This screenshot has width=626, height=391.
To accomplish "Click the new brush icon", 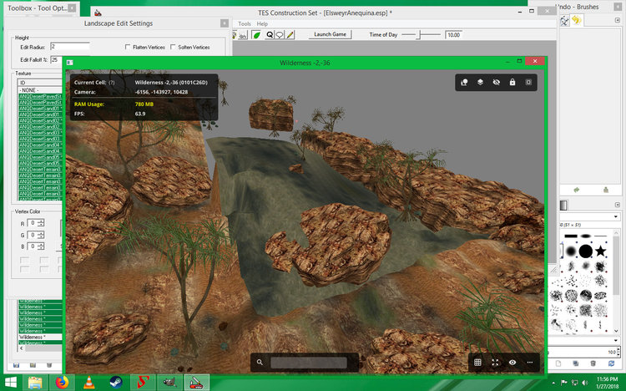I will (558, 363).
